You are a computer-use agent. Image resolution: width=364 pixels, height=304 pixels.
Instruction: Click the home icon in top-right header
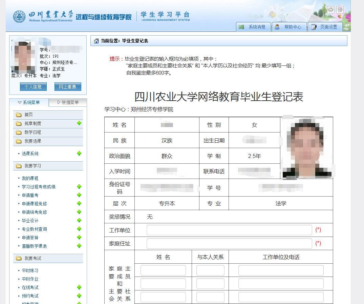point(331,10)
